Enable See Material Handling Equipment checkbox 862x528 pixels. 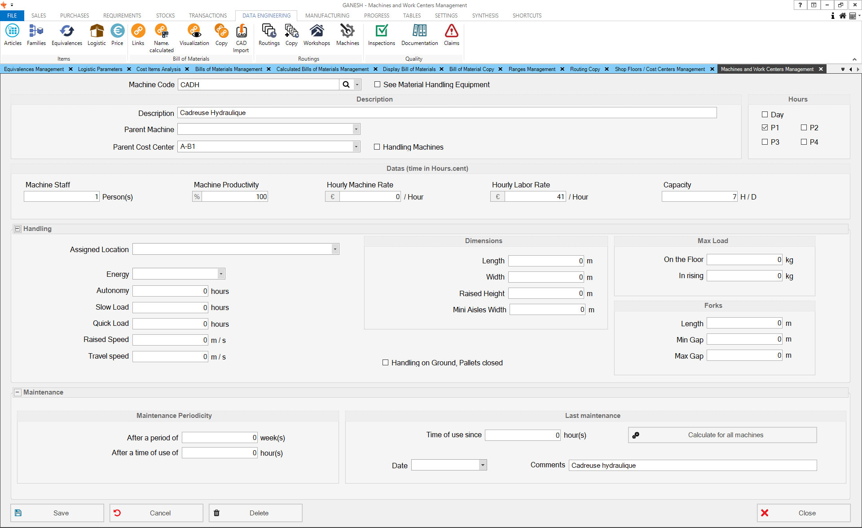[377, 84]
